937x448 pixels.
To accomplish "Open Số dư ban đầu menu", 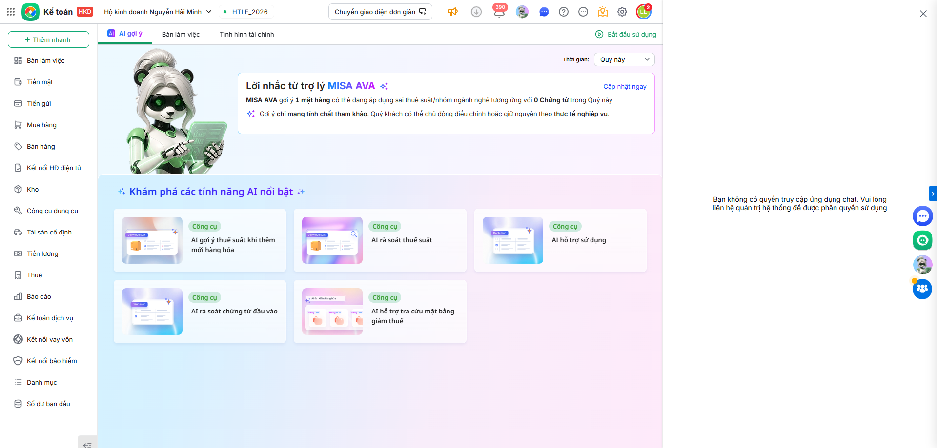I will click(x=49, y=404).
